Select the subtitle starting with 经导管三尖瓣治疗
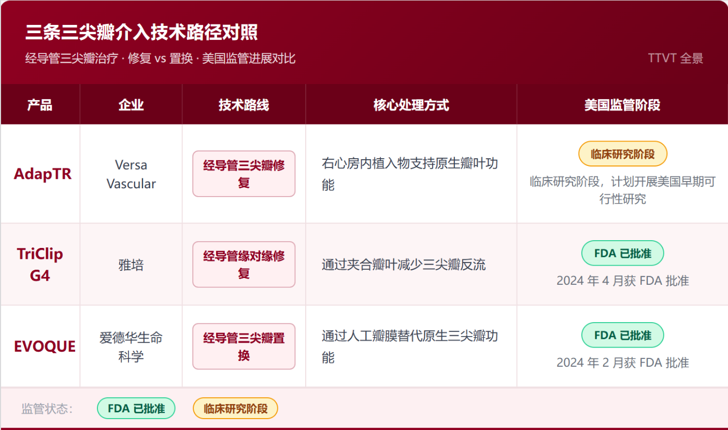 coord(160,59)
